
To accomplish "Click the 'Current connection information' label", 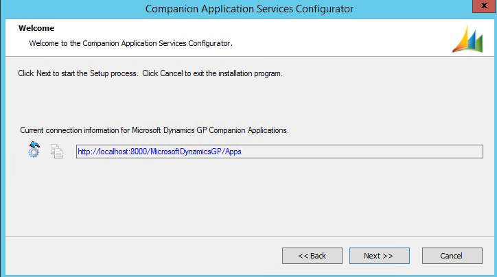I will (x=76, y=130).
